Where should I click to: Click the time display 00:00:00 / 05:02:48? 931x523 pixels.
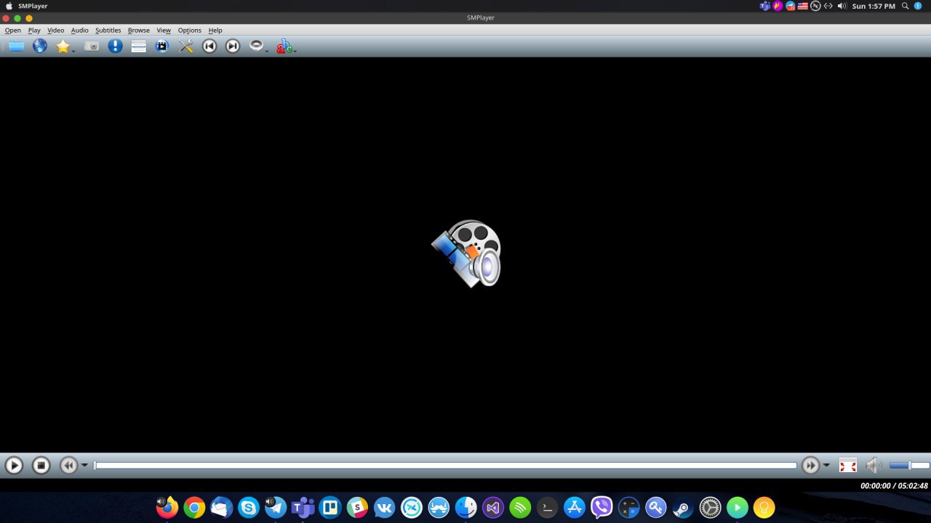pos(894,485)
